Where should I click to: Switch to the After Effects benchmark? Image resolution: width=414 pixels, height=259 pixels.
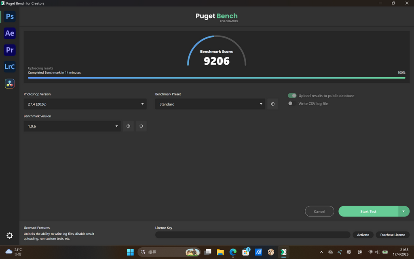click(10, 33)
